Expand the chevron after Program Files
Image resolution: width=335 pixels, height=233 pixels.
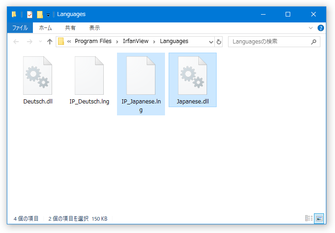(x=117, y=42)
